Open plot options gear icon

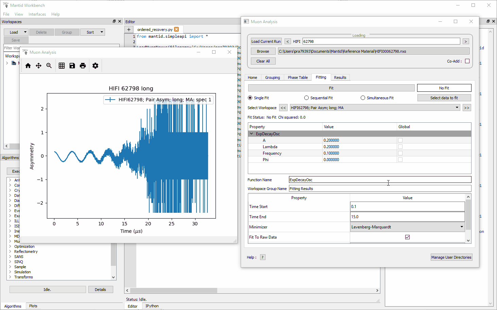pos(95,66)
